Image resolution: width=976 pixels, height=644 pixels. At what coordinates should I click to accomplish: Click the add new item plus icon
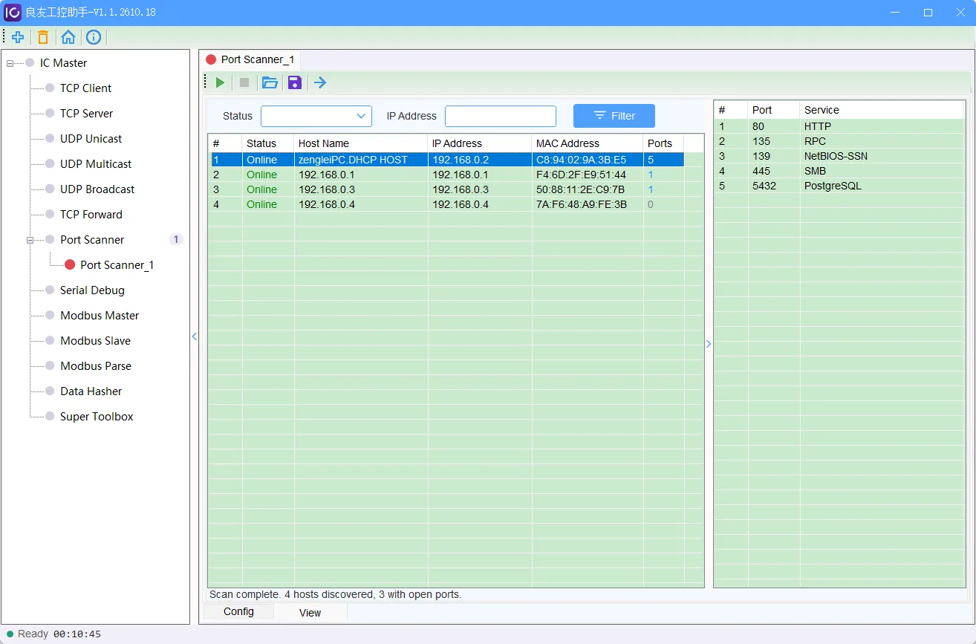tap(18, 37)
